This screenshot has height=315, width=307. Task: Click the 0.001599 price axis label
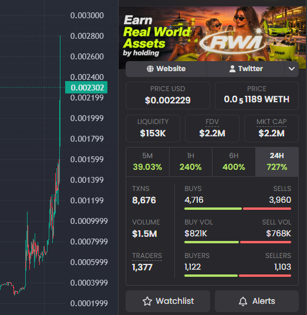point(87,159)
